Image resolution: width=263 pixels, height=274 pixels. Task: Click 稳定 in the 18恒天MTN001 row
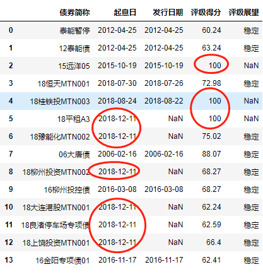(251, 83)
